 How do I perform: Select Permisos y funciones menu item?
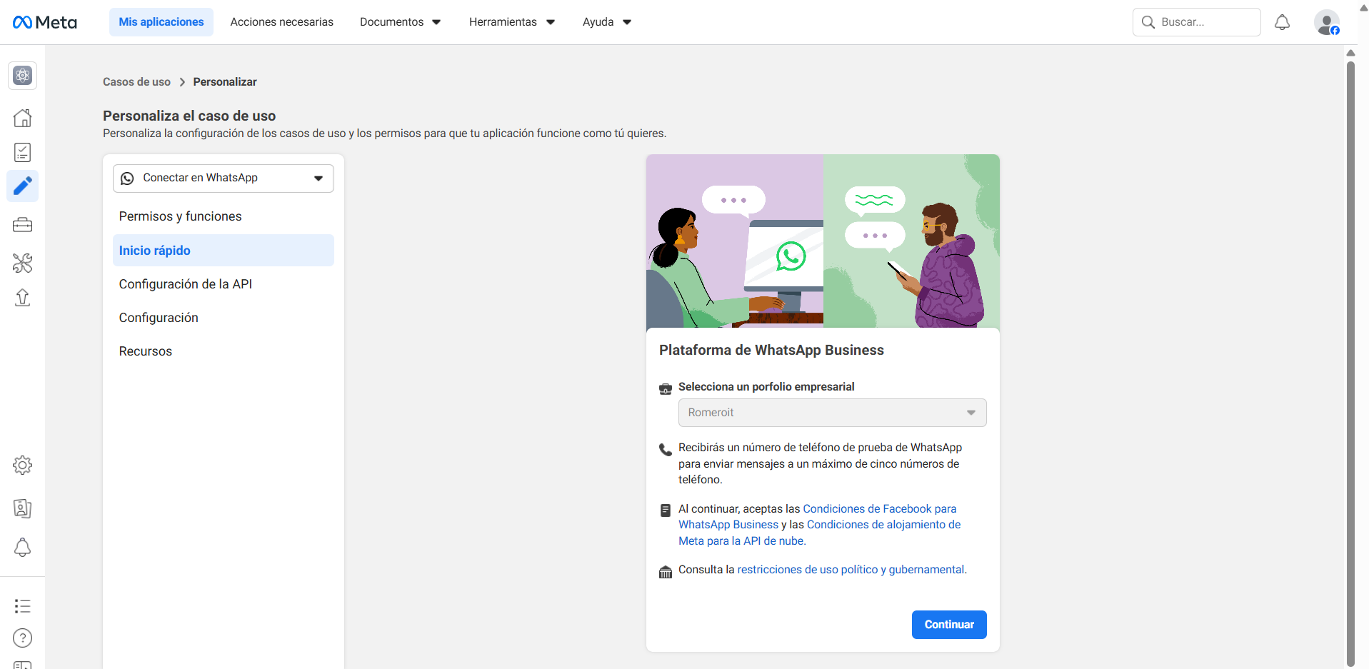tap(224, 216)
